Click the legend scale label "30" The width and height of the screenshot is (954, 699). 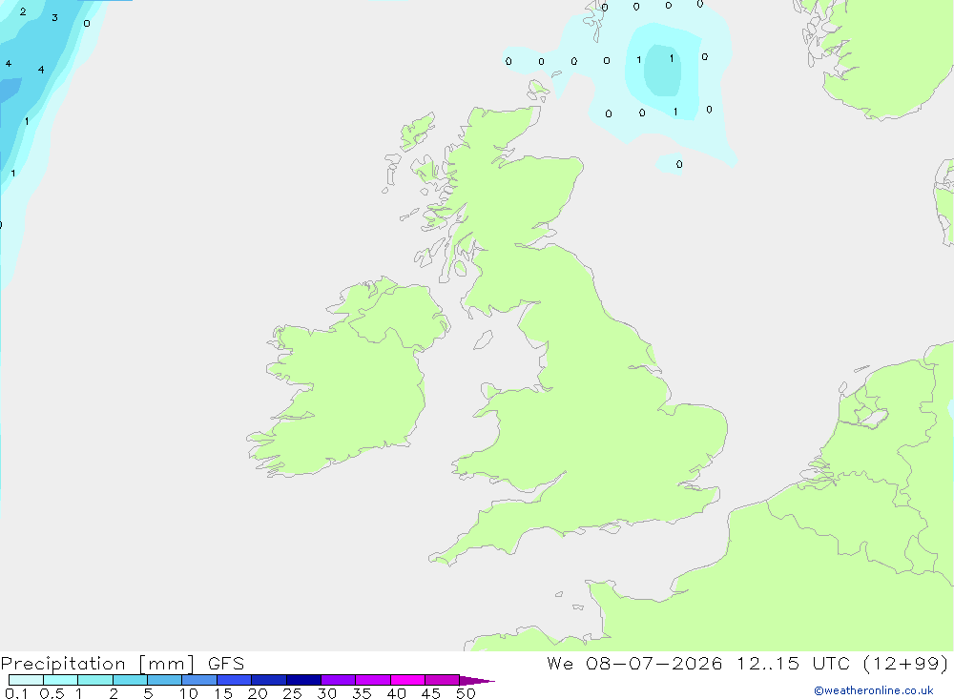pyautogui.click(x=326, y=693)
